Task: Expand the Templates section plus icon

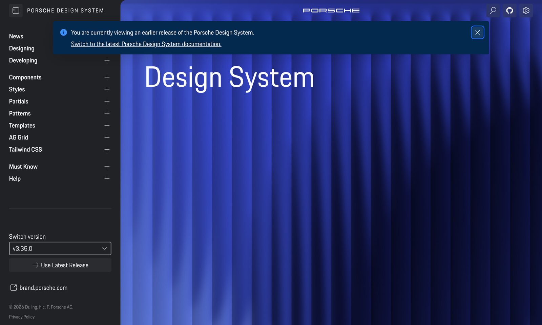Action: (x=107, y=125)
